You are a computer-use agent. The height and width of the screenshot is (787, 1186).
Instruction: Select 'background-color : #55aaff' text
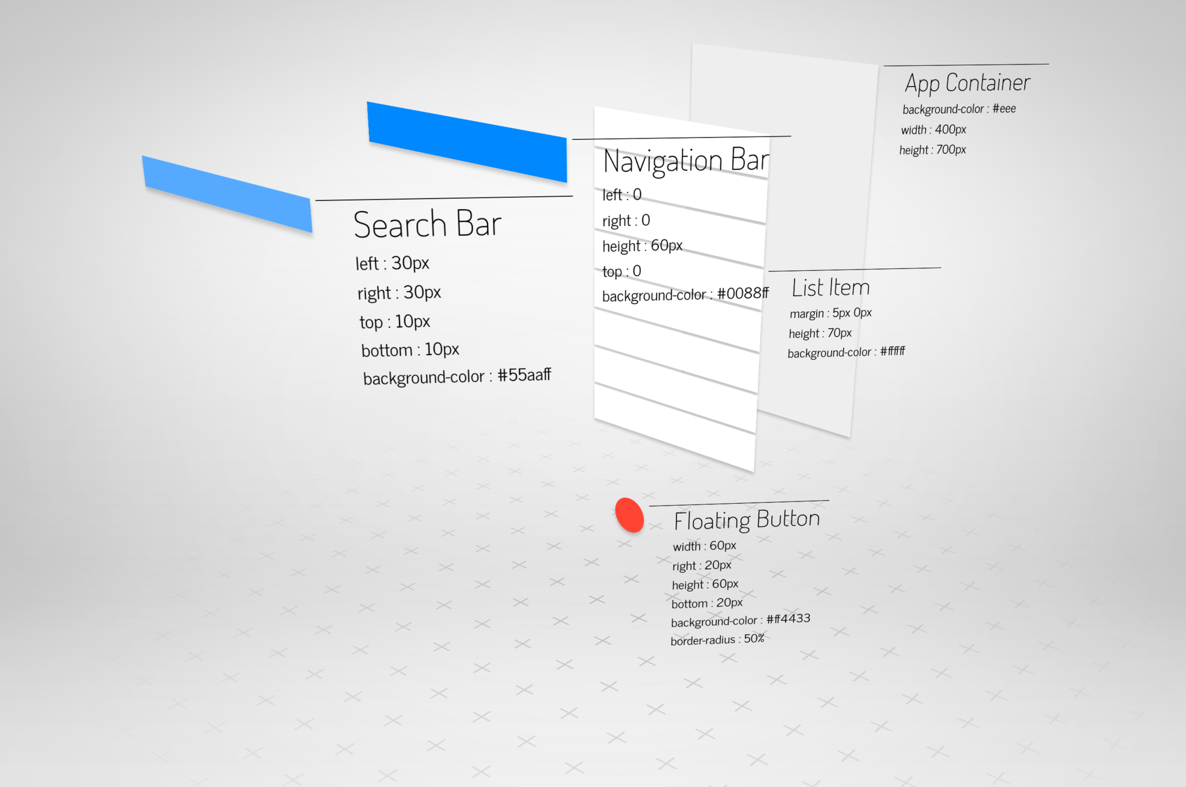[457, 376]
